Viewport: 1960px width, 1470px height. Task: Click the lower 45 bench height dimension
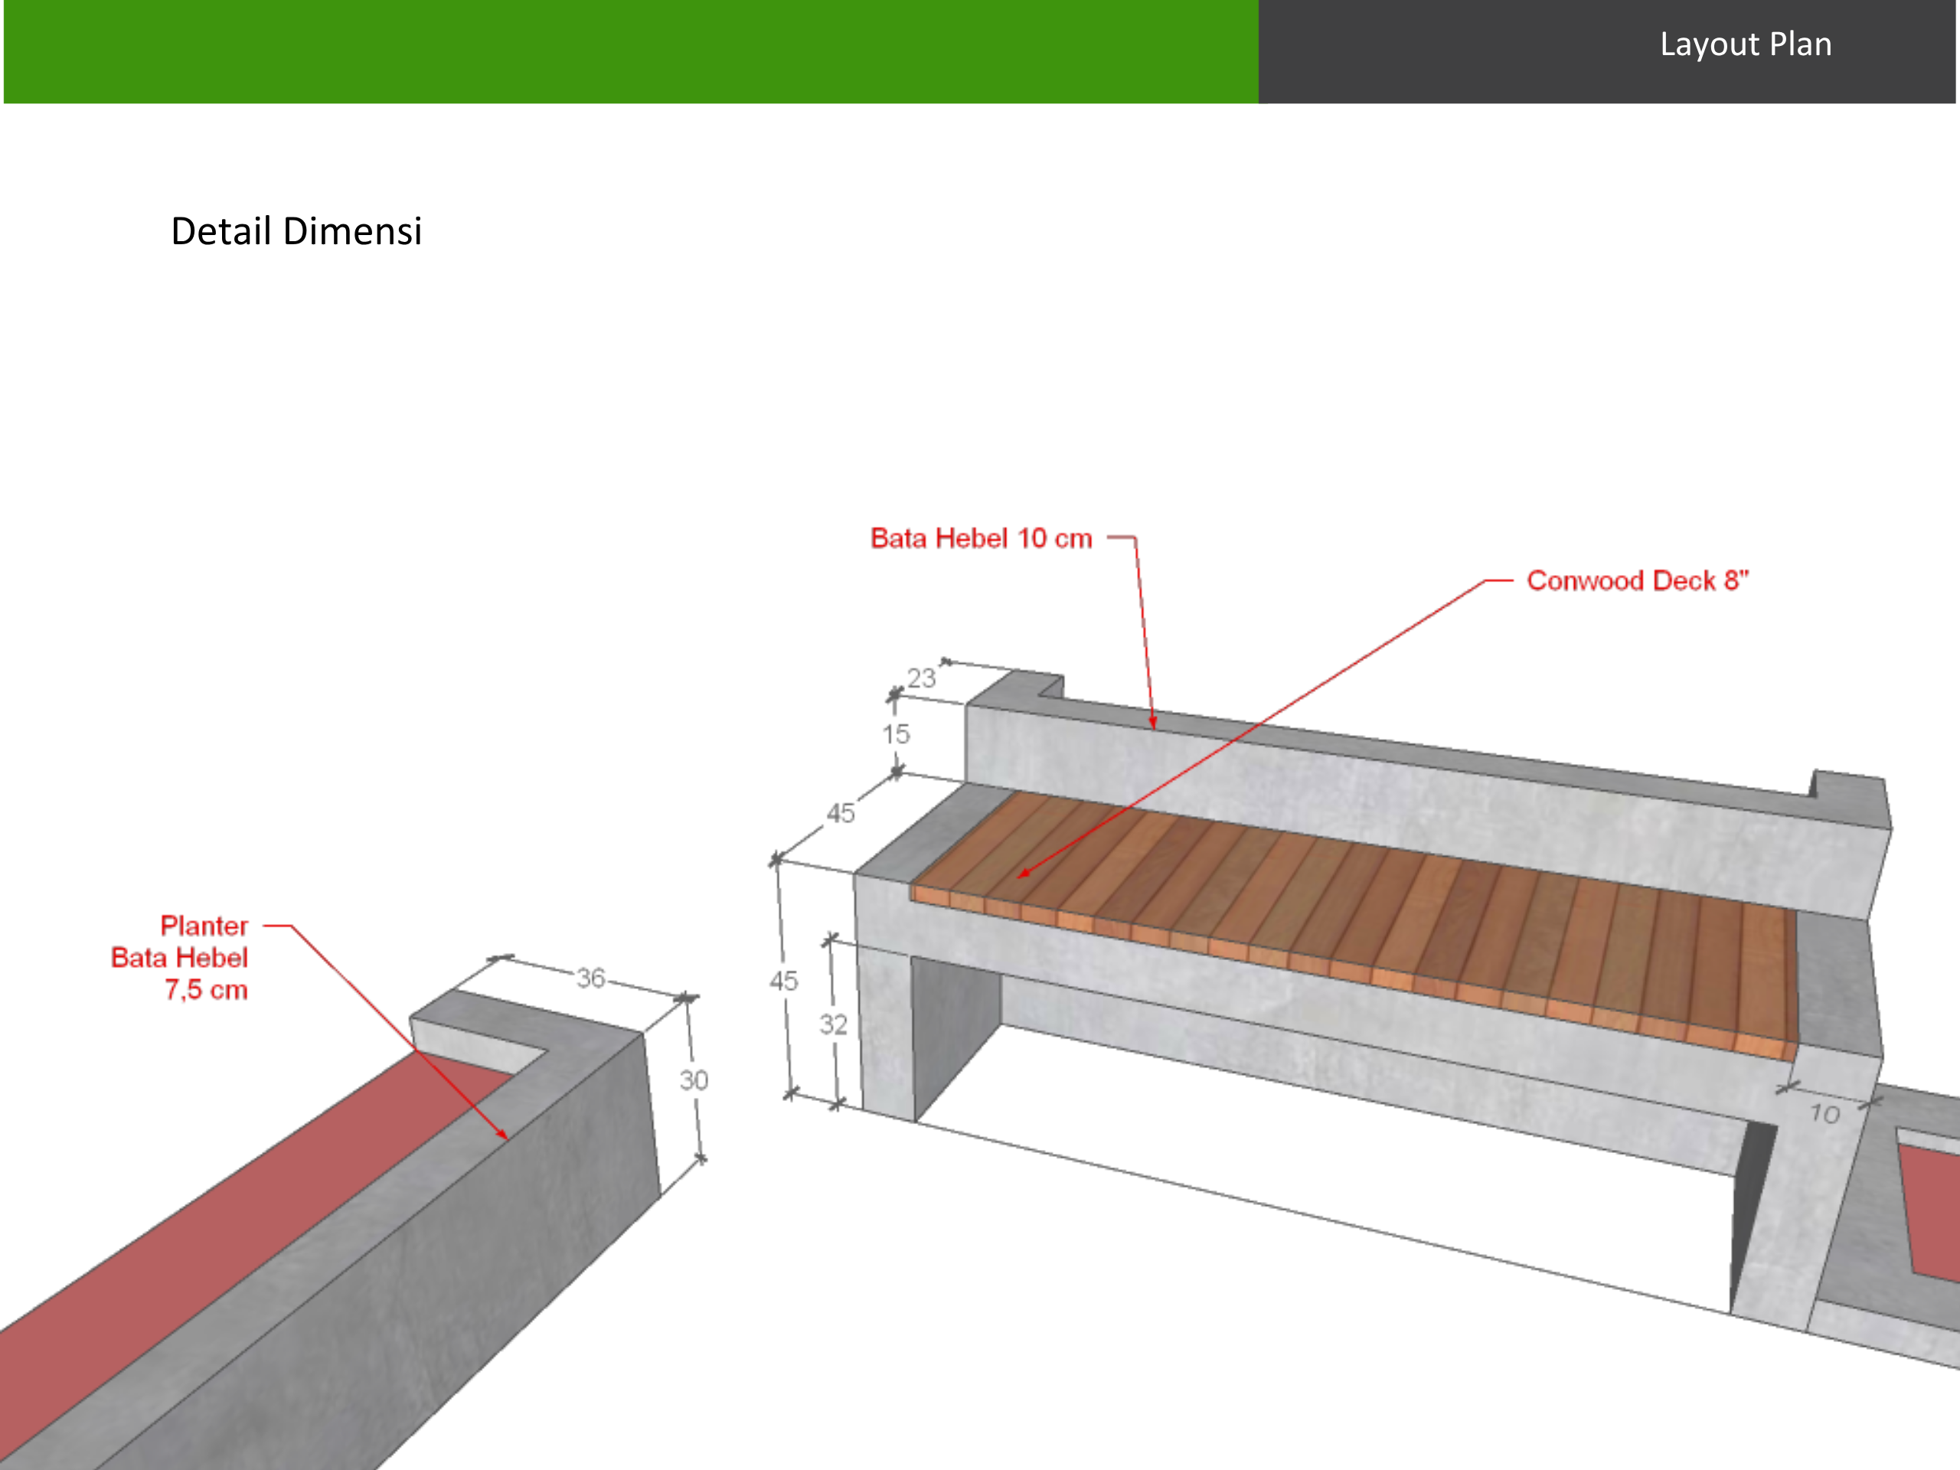click(x=783, y=981)
